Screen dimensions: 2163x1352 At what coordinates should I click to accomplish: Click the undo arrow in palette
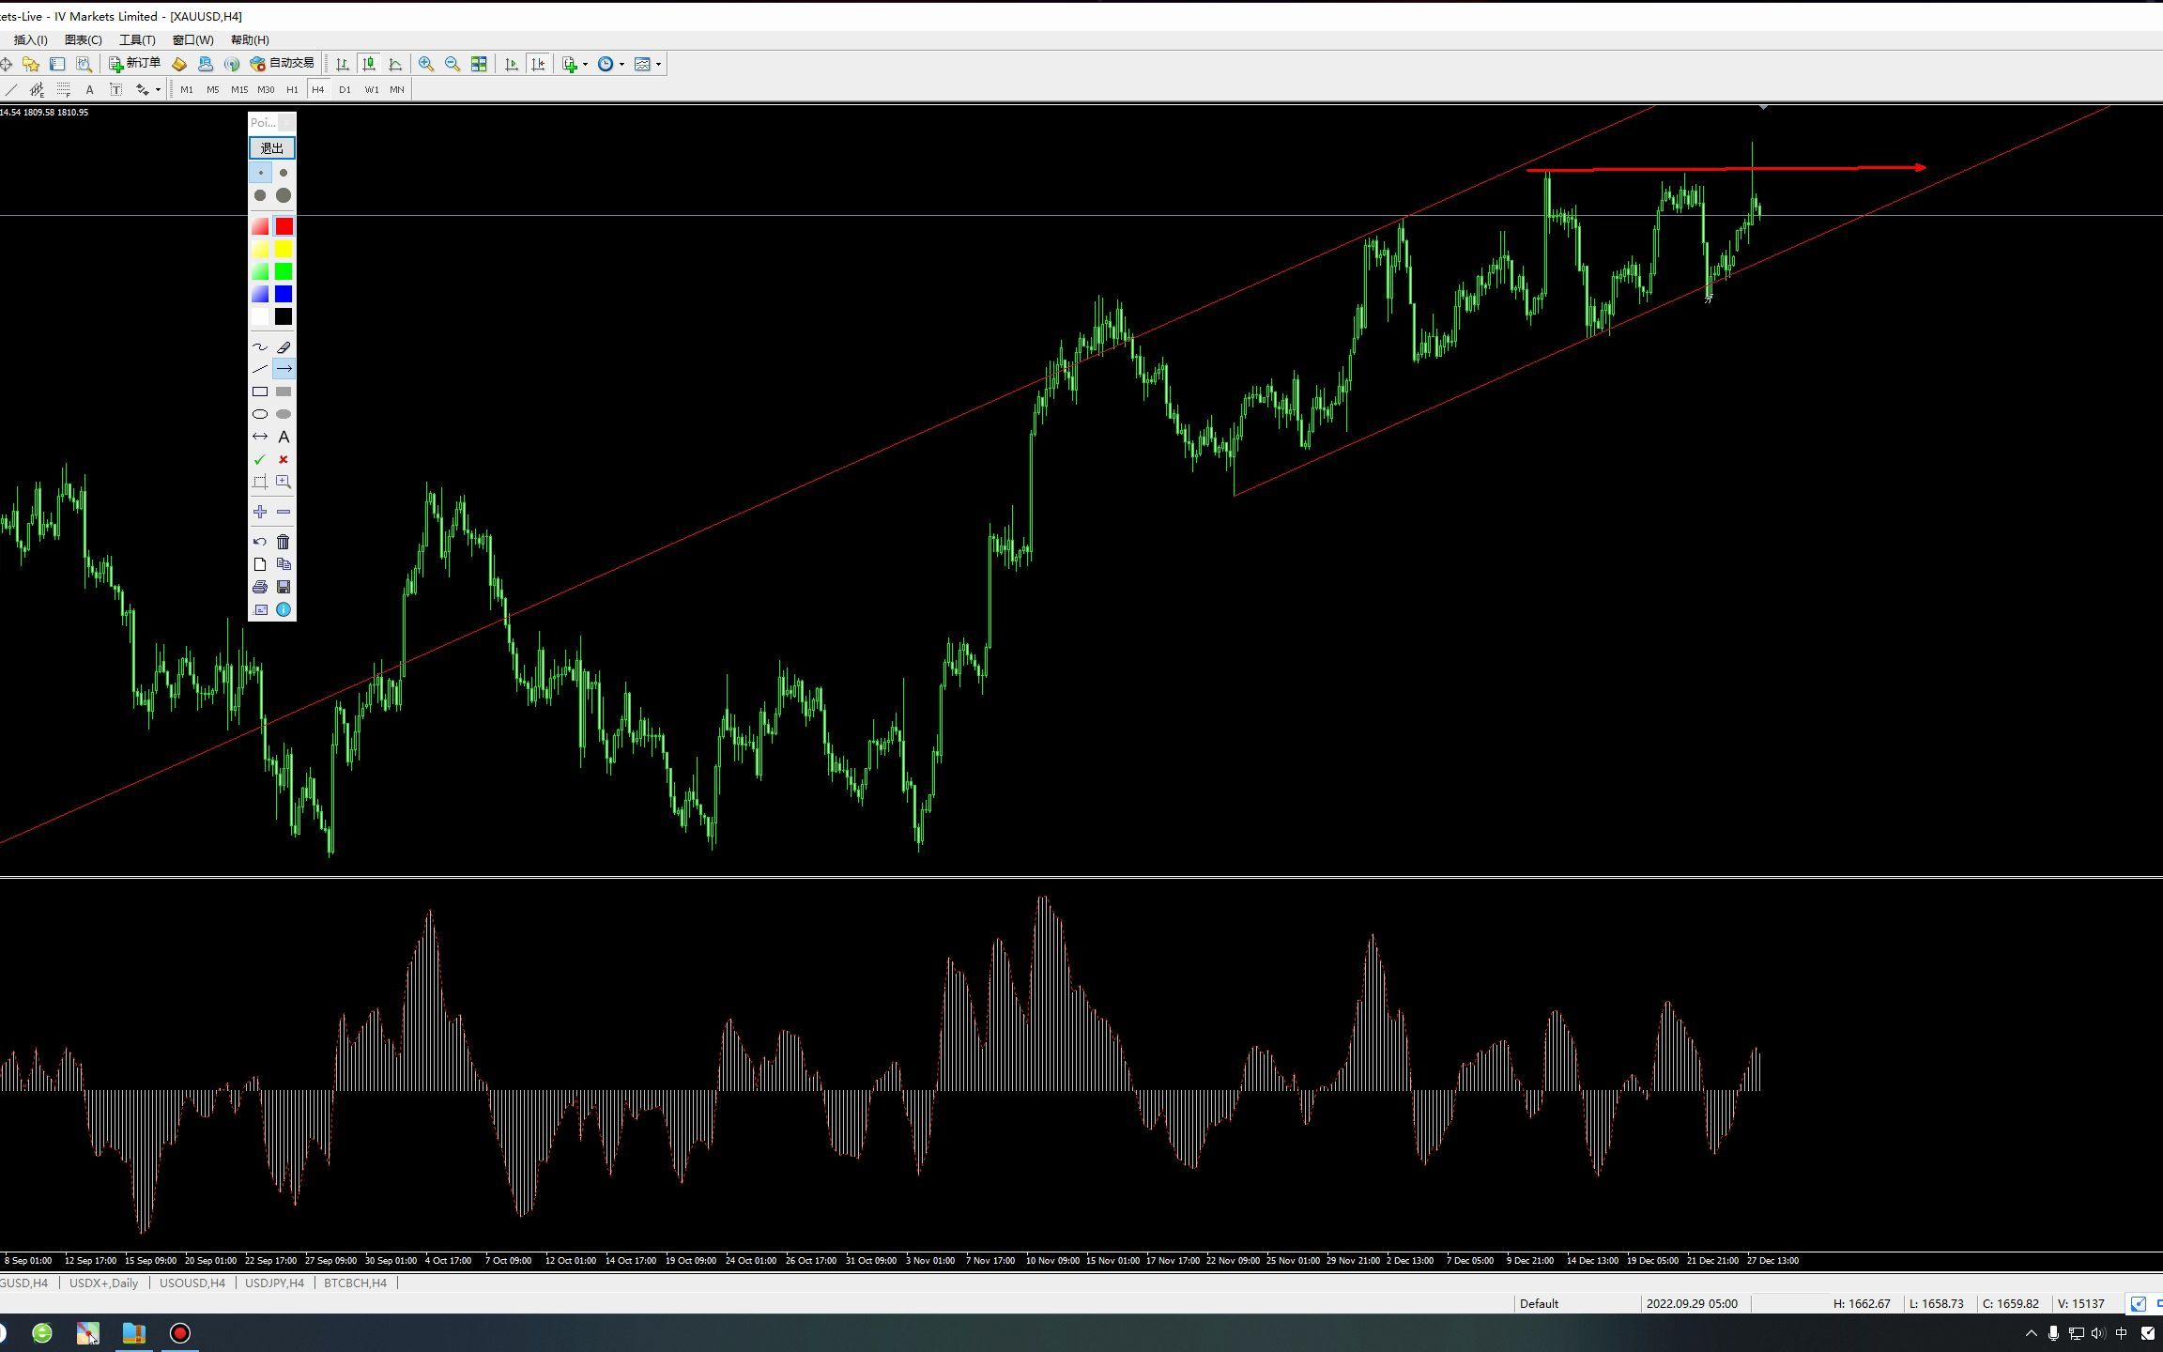pos(260,542)
